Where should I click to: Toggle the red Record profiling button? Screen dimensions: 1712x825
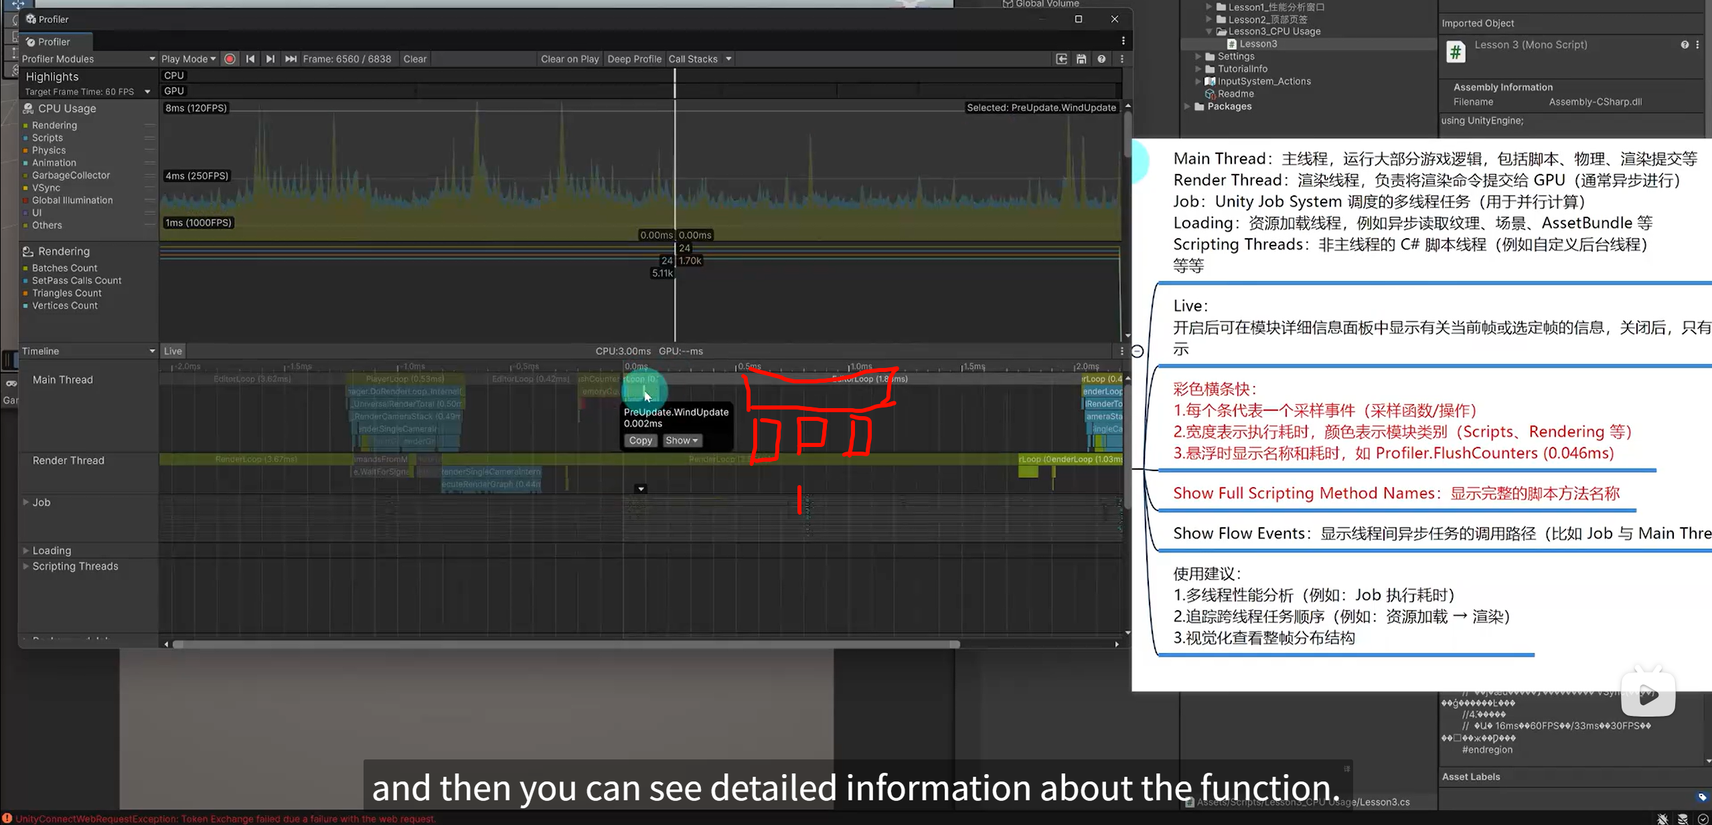(x=230, y=59)
